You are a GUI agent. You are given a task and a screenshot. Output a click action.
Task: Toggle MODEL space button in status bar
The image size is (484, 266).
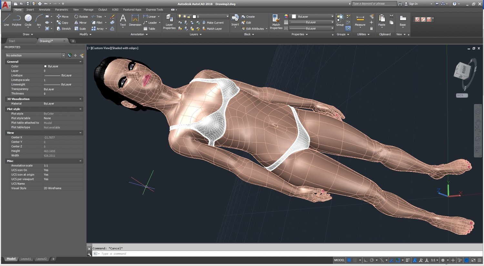pos(339,260)
